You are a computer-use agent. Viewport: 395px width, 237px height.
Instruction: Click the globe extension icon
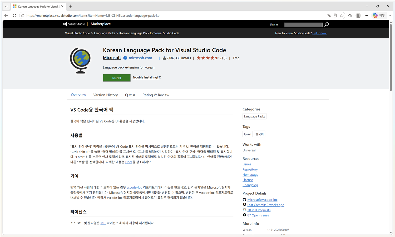(80, 61)
